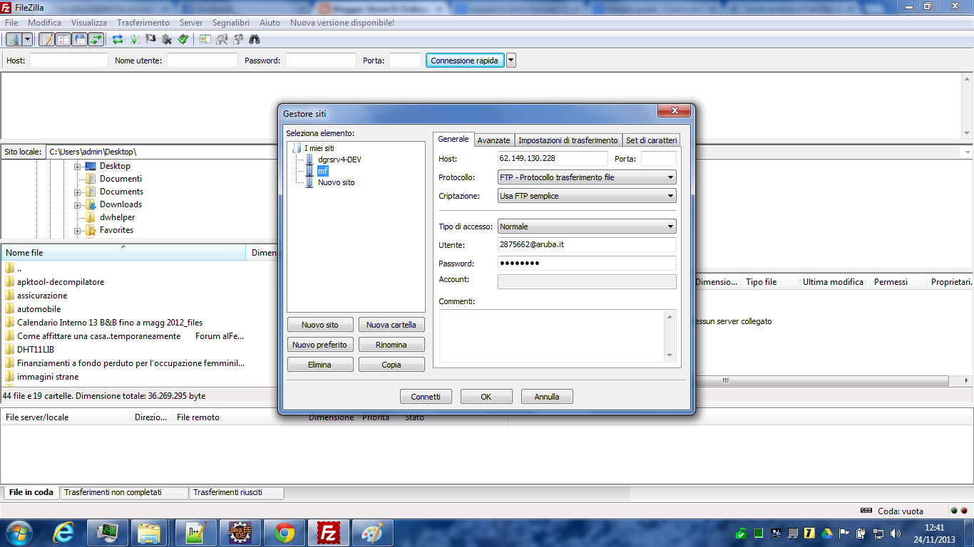The height and width of the screenshot is (547, 974).
Task: Click the disconnect from server icon
Action: (167, 39)
